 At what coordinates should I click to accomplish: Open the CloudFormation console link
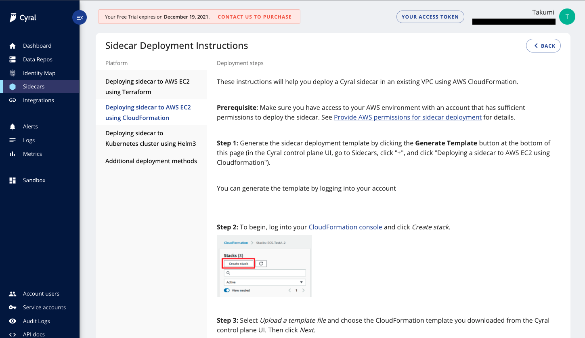pyautogui.click(x=345, y=227)
